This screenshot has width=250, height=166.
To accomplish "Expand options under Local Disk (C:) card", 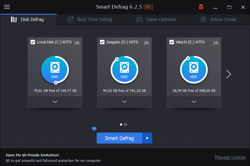I will coord(55,102).
